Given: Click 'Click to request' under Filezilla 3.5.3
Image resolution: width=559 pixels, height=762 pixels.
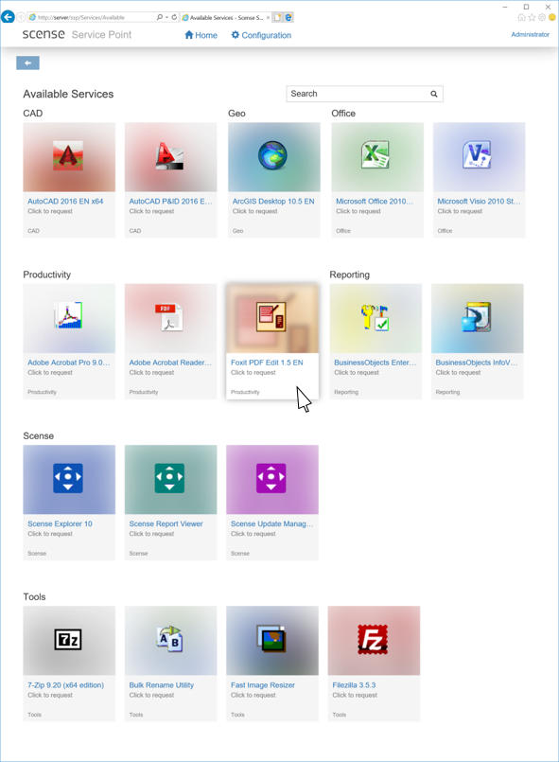Looking at the screenshot, I should [x=355, y=696].
